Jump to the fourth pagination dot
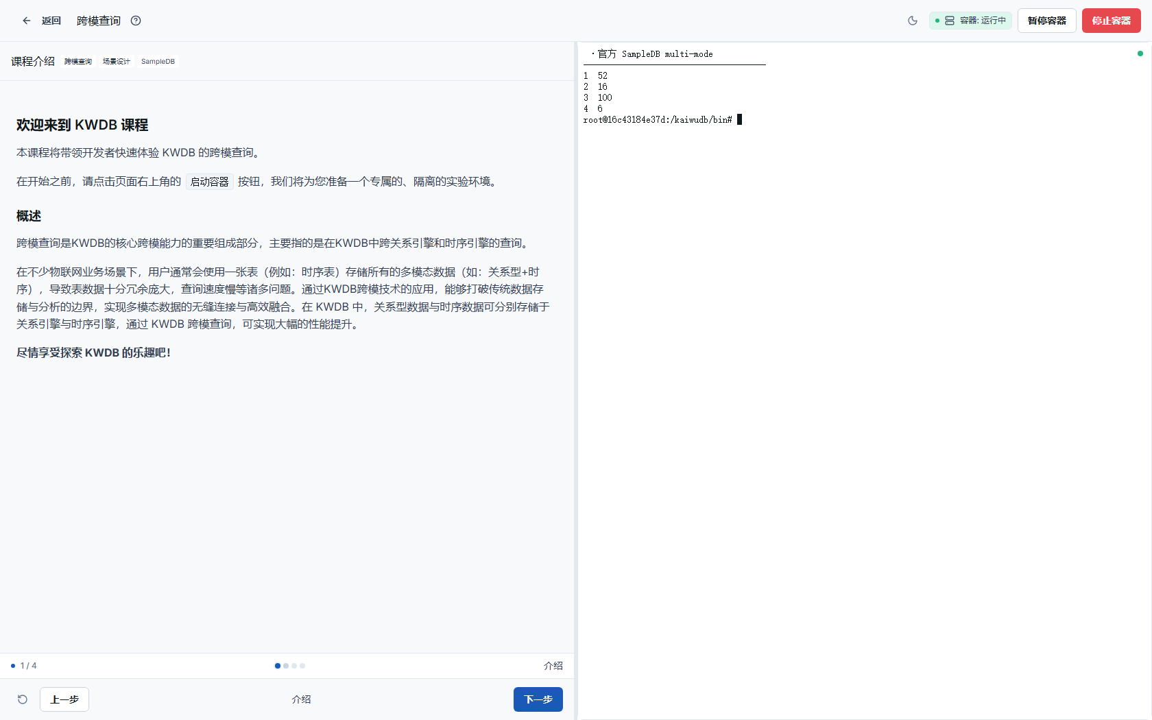 click(x=302, y=666)
